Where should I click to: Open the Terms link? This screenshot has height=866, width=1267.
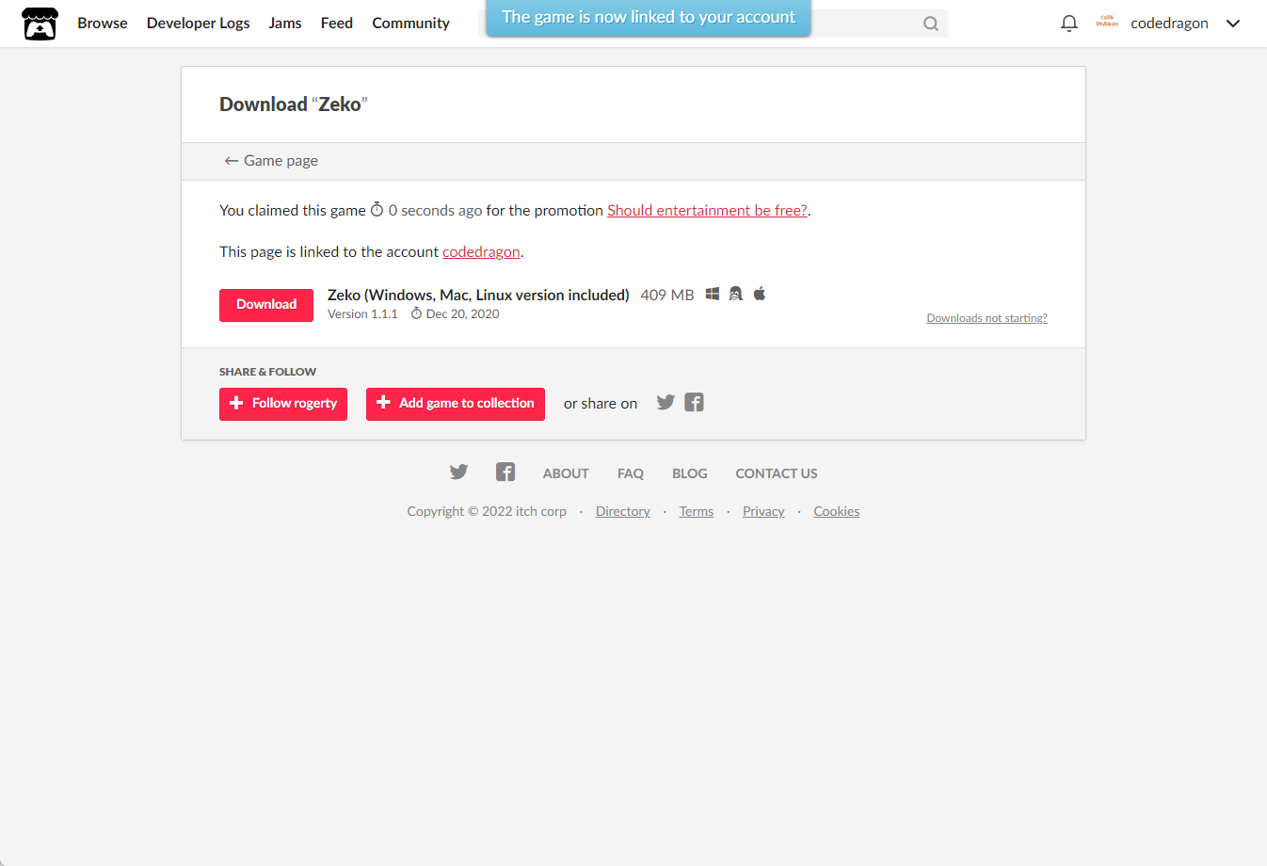click(x=697, y=511)
